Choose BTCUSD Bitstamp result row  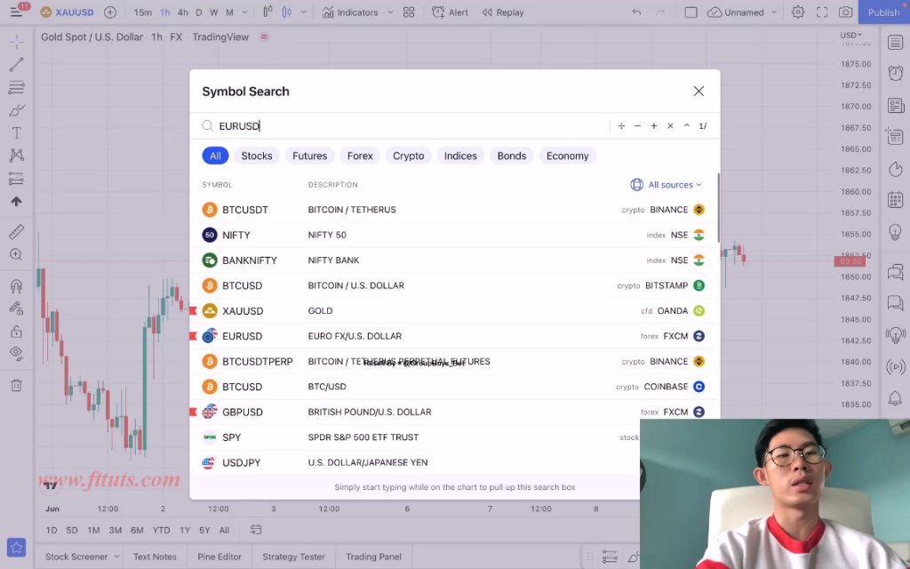(x=454, y=285)
